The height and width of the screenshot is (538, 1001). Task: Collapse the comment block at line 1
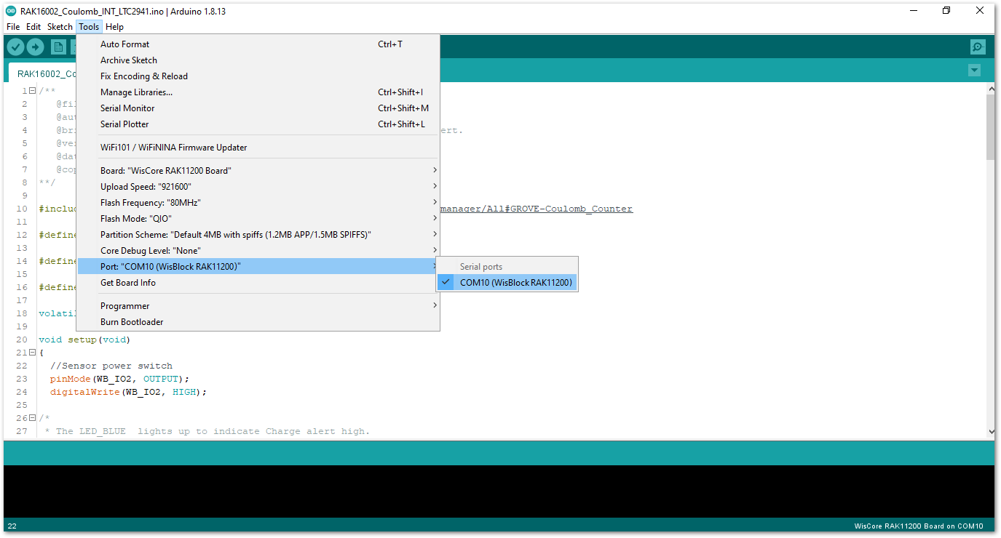click(32, 91)
